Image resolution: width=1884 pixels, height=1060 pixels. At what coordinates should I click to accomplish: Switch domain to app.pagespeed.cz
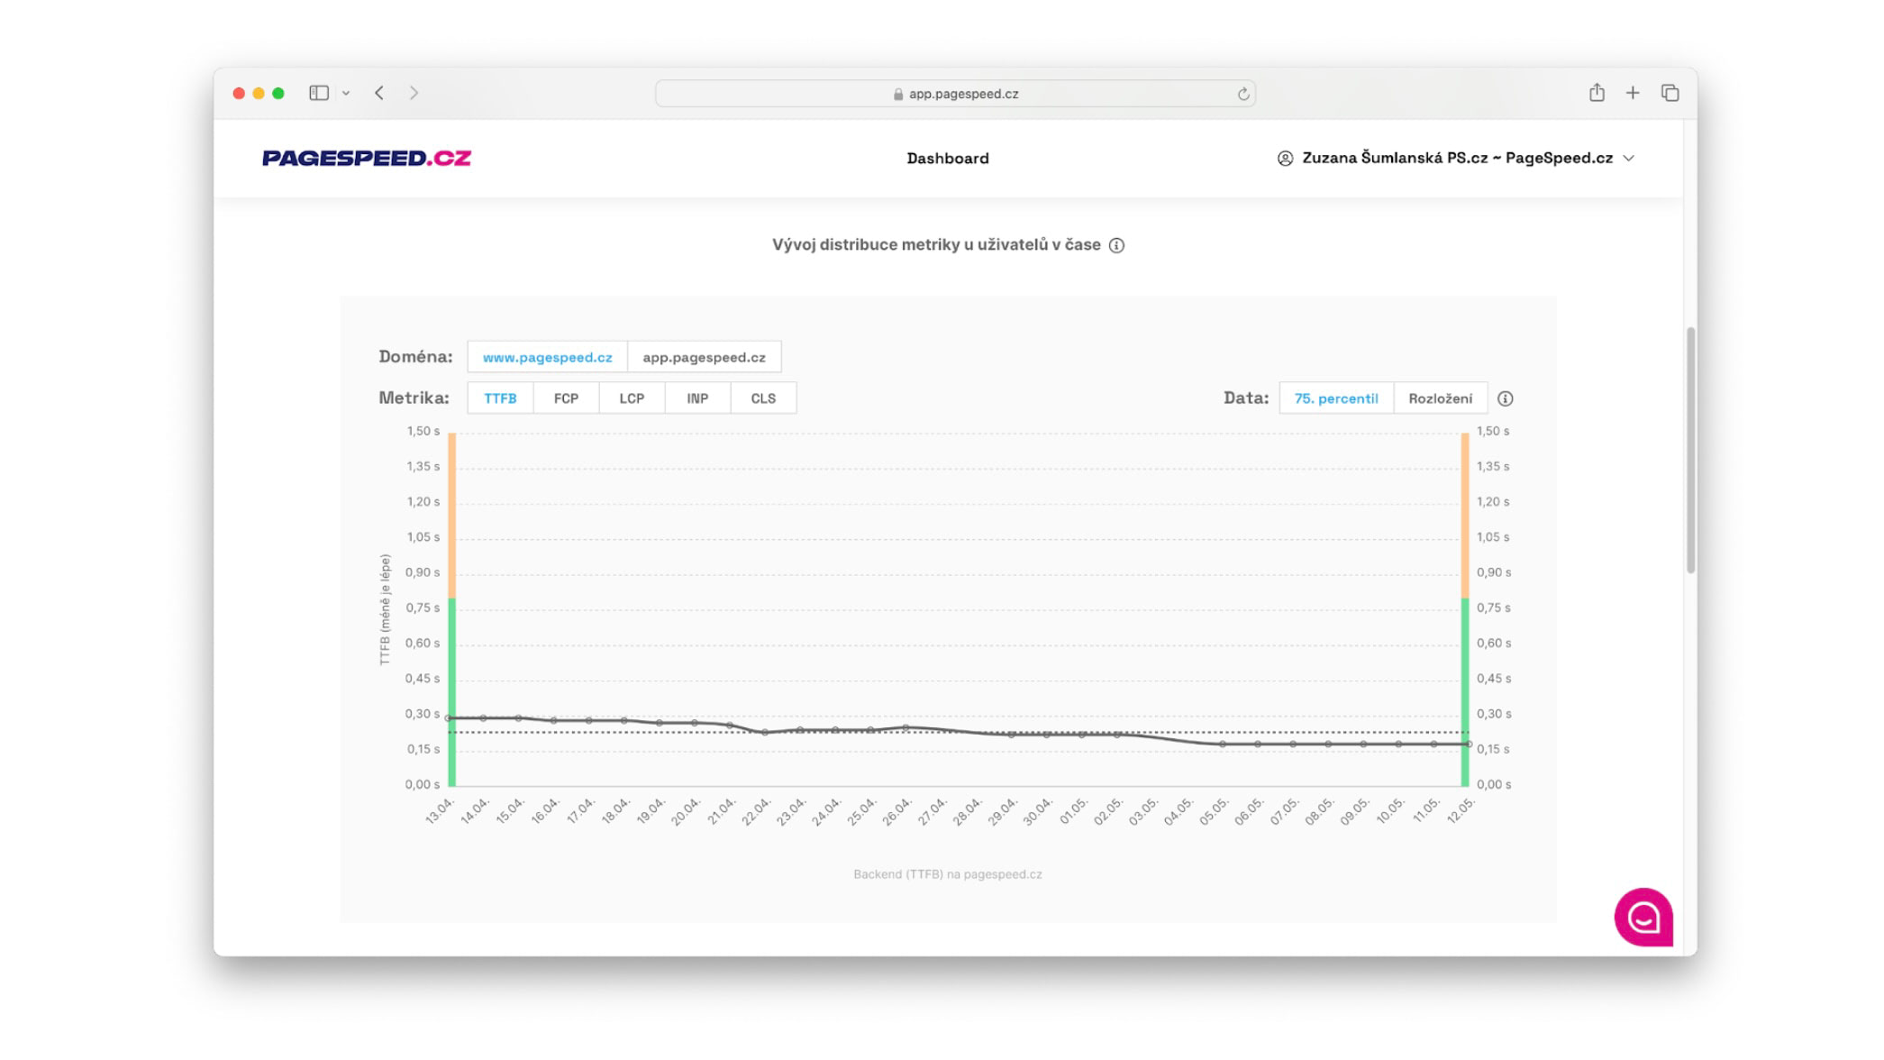coord(704,357)
